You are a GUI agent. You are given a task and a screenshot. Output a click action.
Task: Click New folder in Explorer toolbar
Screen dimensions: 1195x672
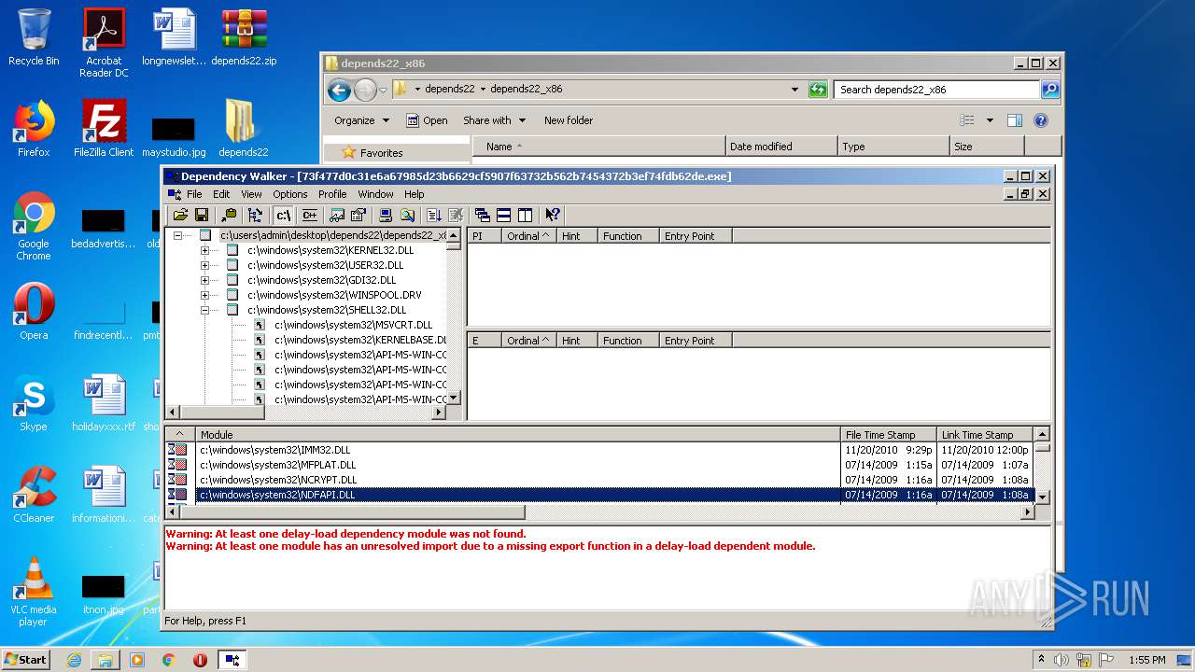click(569, 120)
